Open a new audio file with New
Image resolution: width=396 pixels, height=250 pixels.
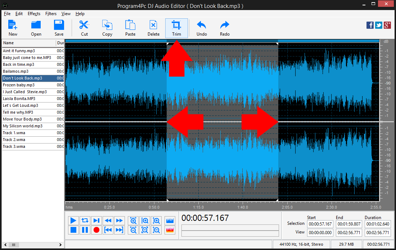click(x=13, y=28)
